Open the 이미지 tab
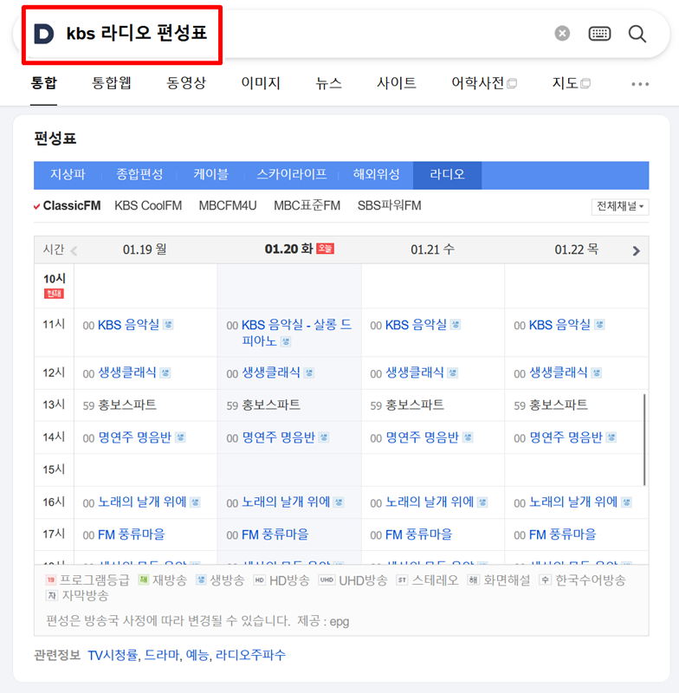This screenshot has width=679, height=693. coord(261,83)
